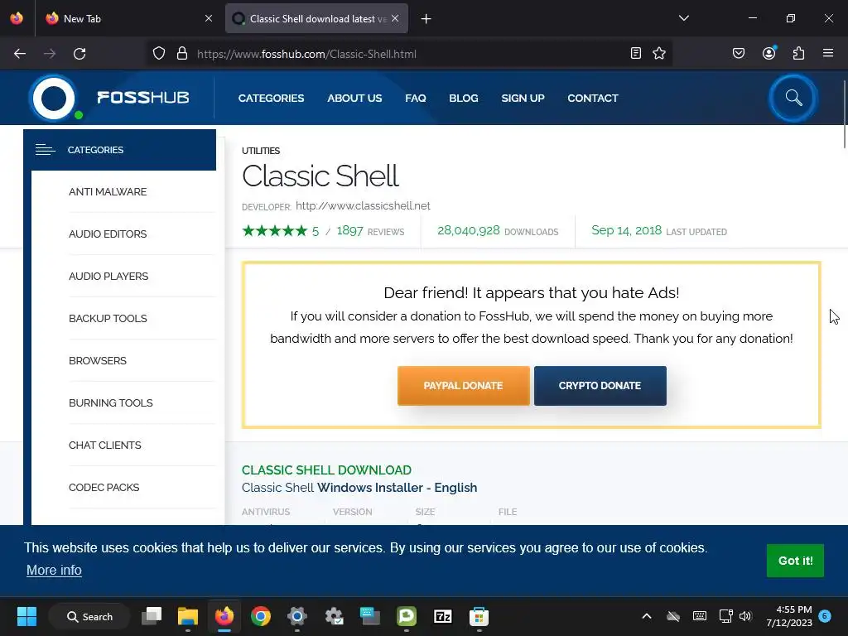This screenshot has width=848, height=636.
Task: Click the taskbar Search box
Action: pyautogui.click(x=89, y=616)
